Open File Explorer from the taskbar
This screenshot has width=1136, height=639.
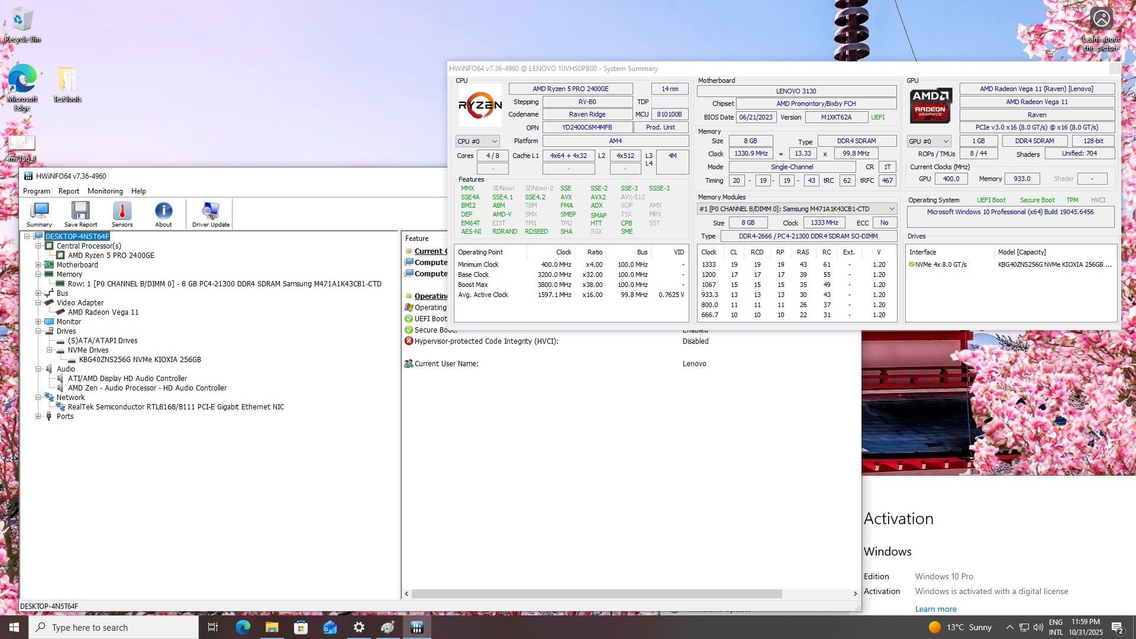tap(272, 627)
